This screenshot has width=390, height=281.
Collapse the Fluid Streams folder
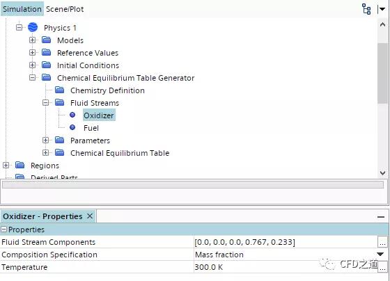[x=45, y=103]
